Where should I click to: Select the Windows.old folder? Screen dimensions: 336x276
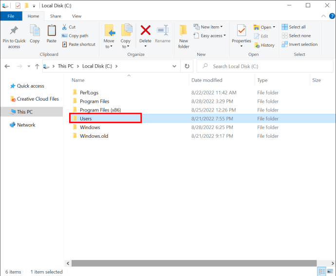coord(94,136)
